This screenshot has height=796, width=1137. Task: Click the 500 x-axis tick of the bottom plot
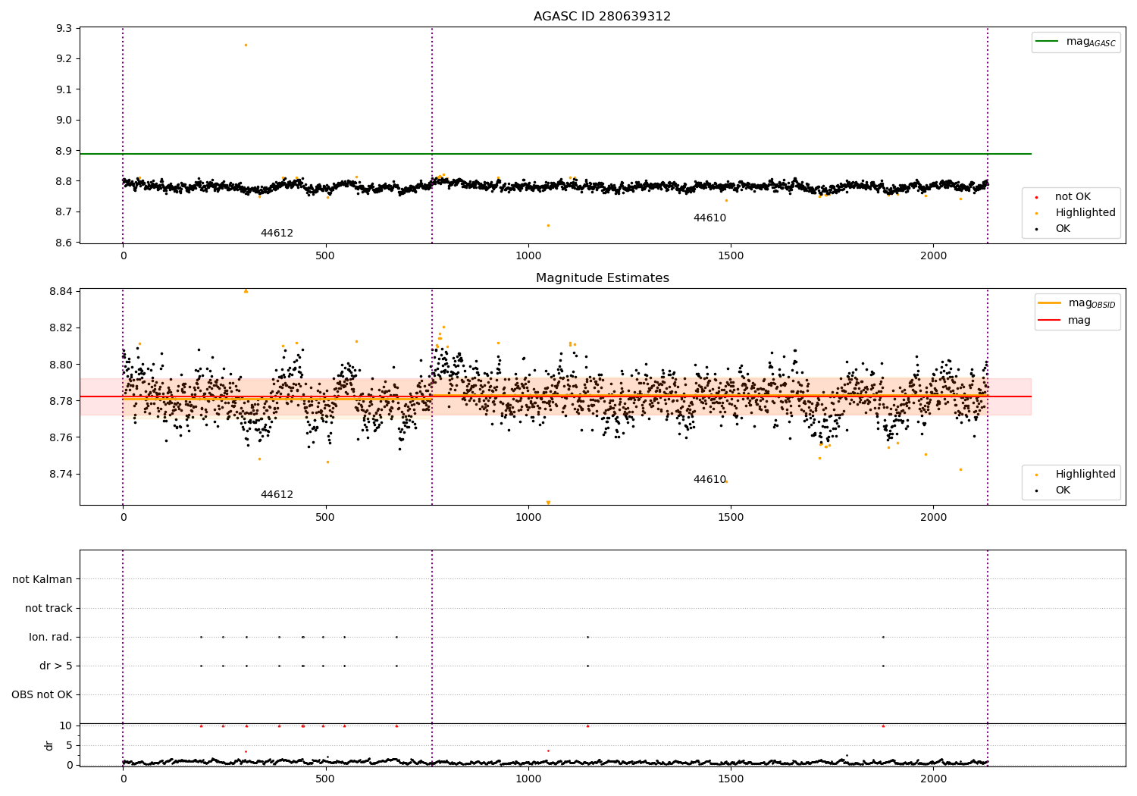click(325, 778)
